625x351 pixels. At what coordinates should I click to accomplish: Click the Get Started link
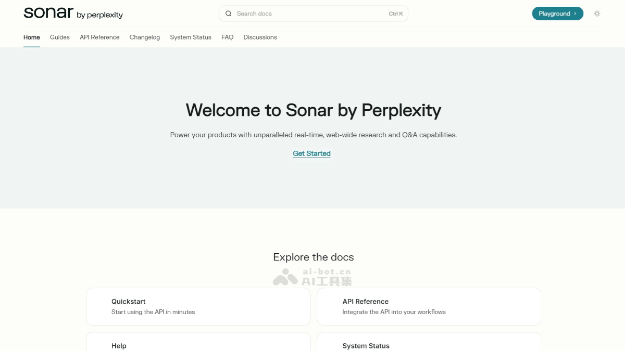click(311, 153)
